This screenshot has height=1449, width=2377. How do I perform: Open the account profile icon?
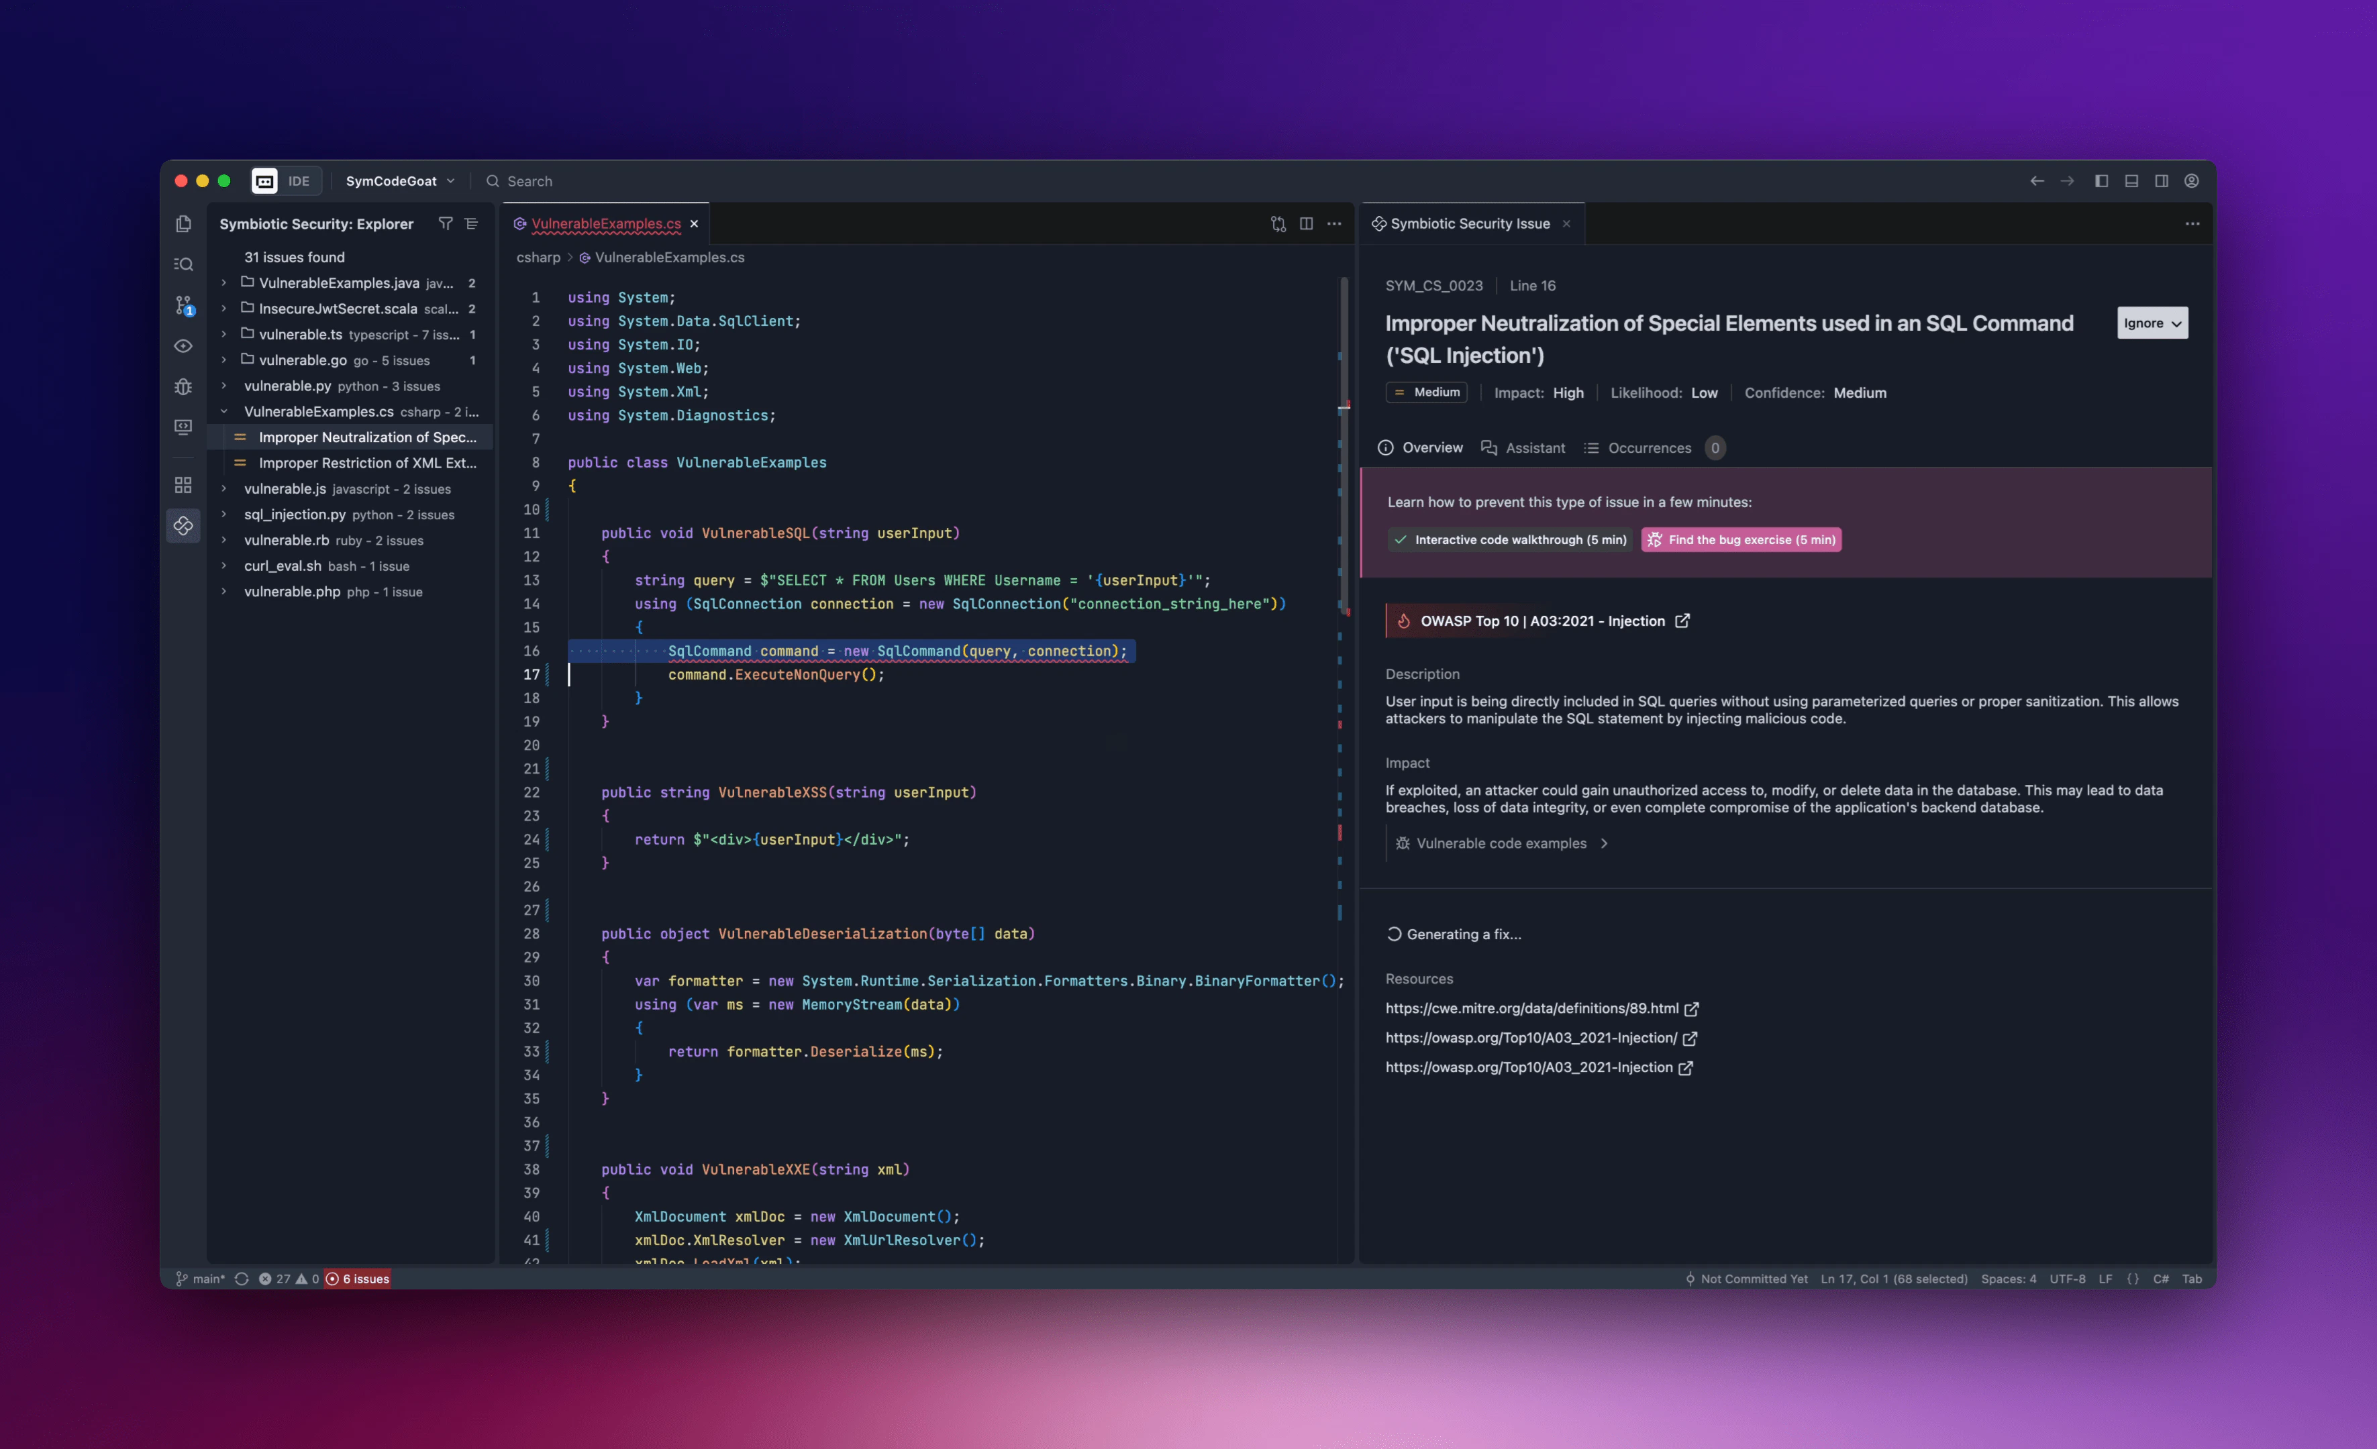click(x=2192, y=181)
